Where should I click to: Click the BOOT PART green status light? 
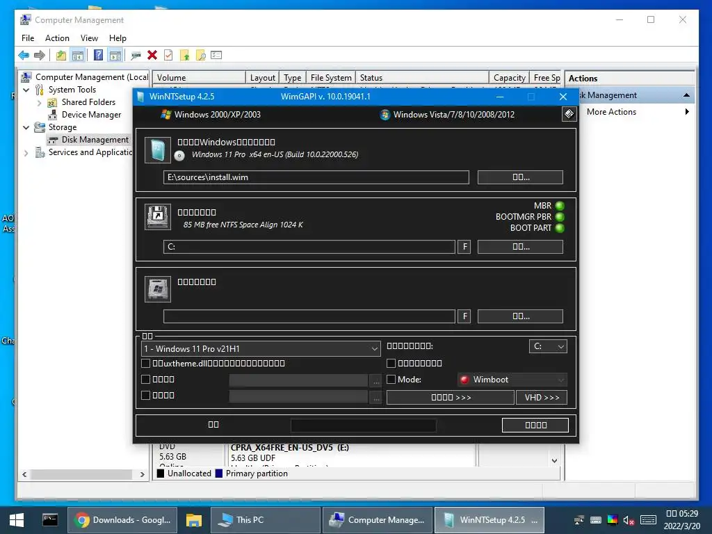[x=560, y=228]
